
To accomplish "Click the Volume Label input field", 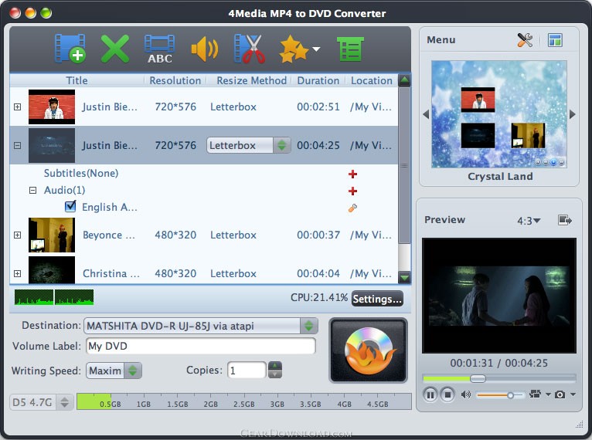I will coord(201,346).
